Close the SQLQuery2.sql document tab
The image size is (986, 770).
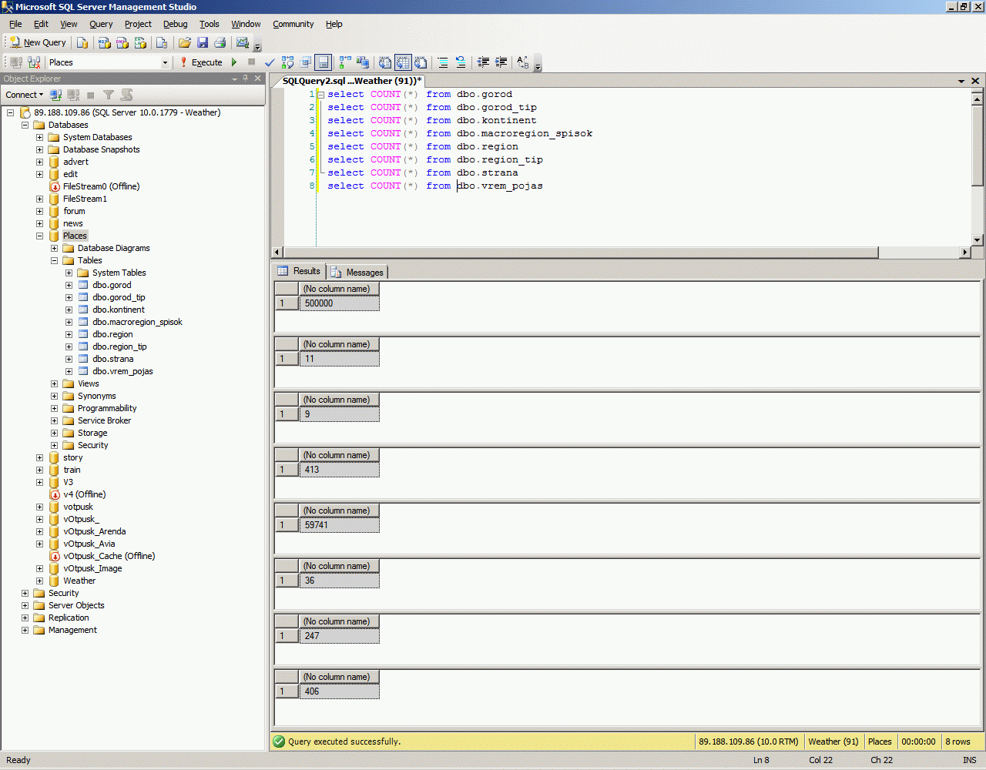(x=975, y=81)
